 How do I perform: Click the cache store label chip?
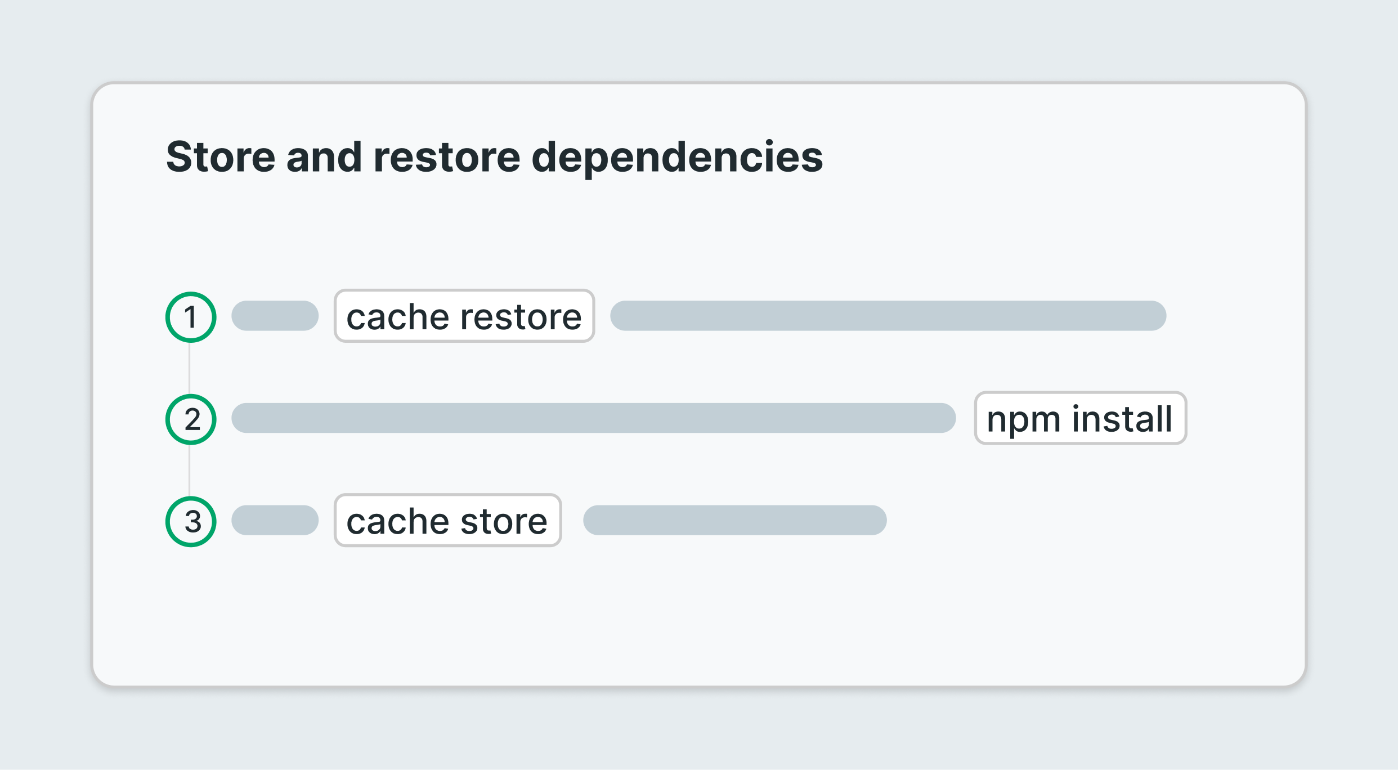(448, 520)
